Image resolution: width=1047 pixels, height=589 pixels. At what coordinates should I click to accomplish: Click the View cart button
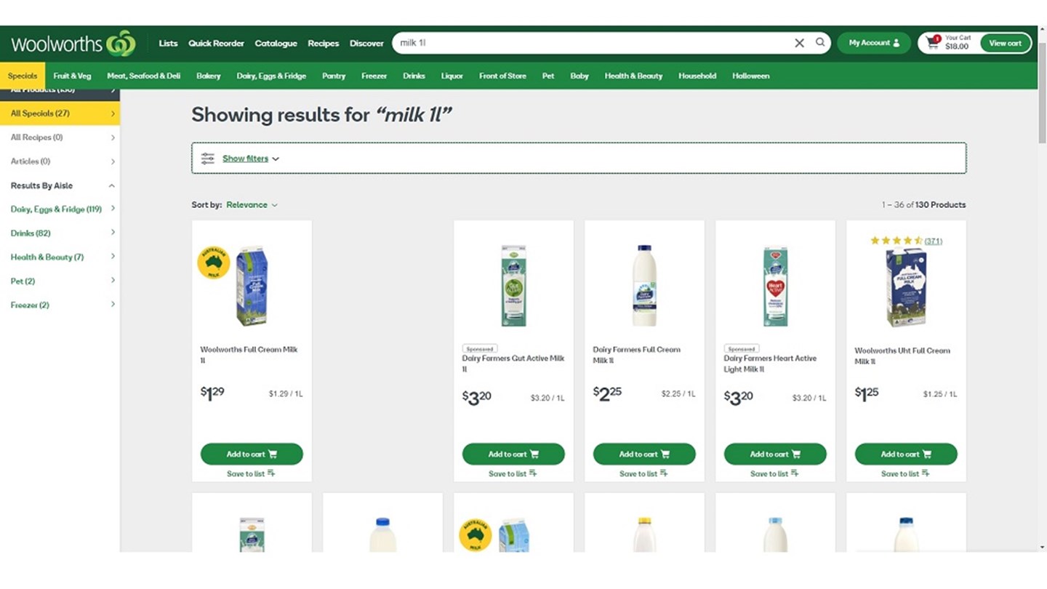[1006, 42]
